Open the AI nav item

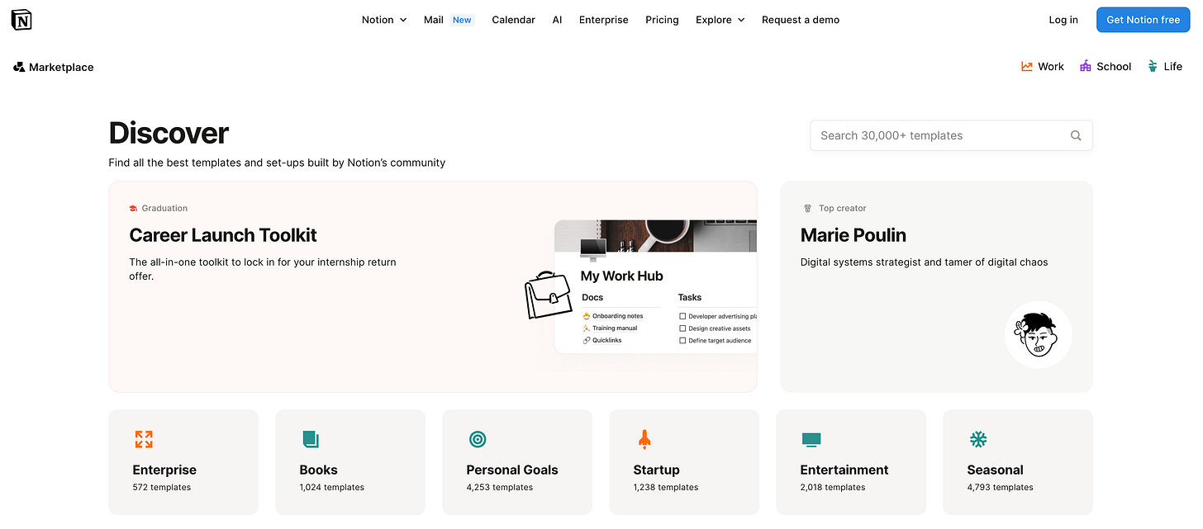(557, 20)
